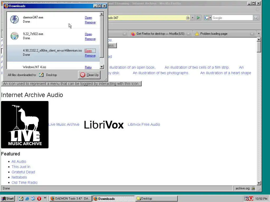Open the search engine selector dropdown

[210, 18]
